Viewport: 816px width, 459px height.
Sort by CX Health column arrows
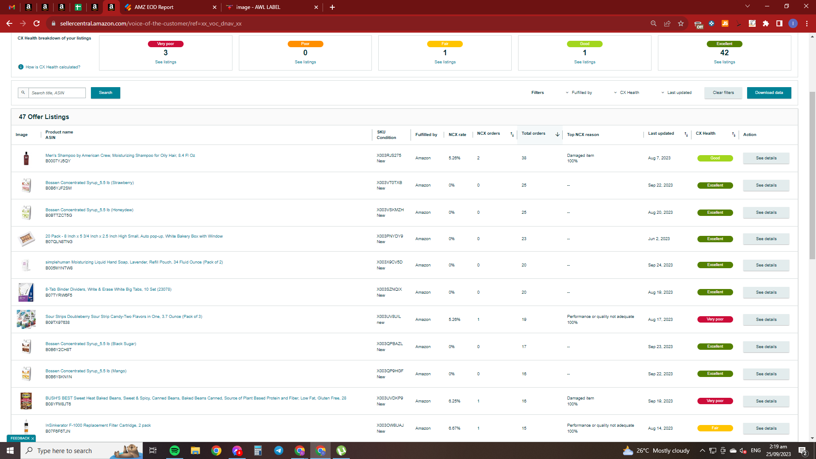(x=734, y=134)
